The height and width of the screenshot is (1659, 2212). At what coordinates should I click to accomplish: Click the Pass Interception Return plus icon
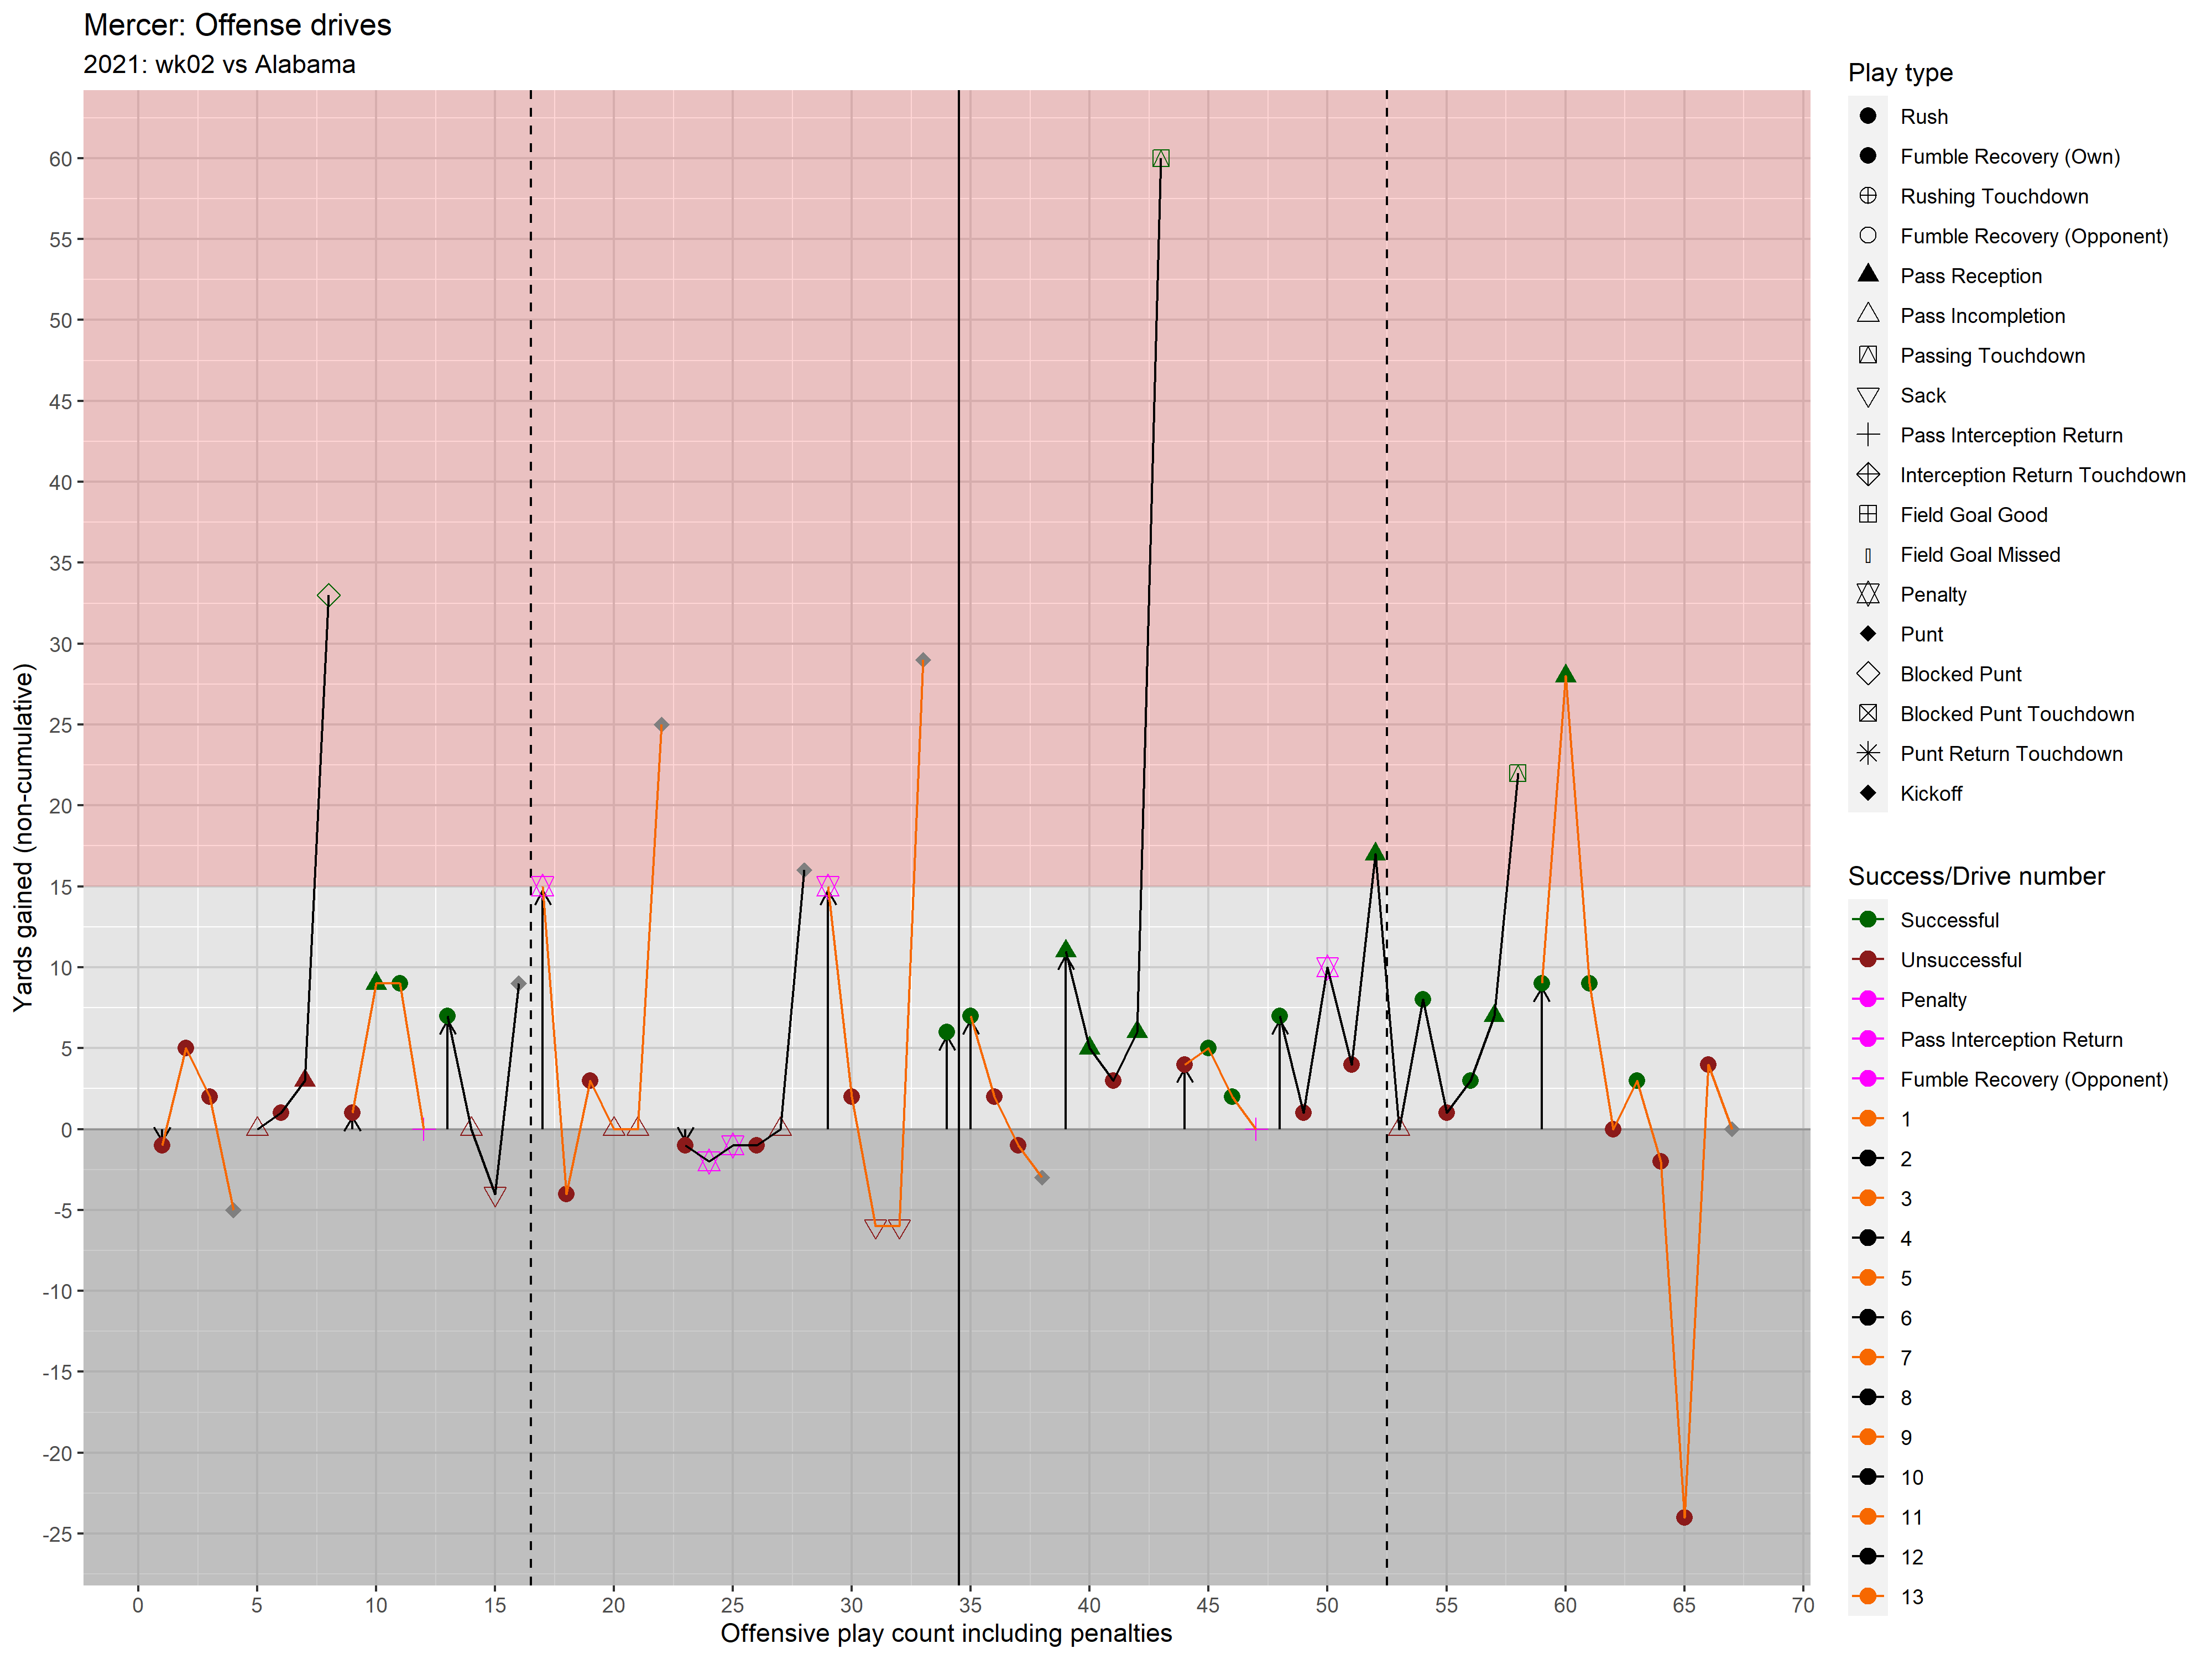(1867, 435)
